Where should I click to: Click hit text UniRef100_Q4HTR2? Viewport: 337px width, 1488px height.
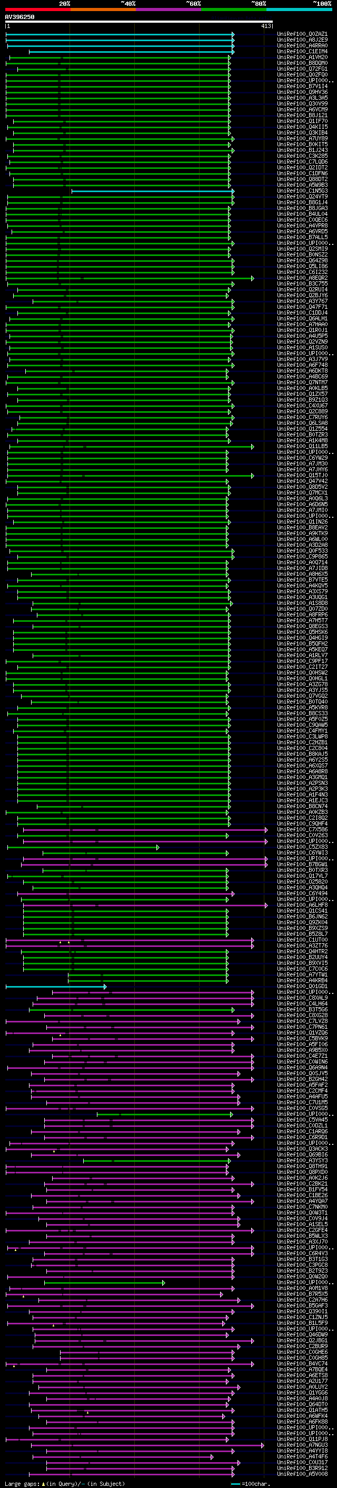click(302, 951)
